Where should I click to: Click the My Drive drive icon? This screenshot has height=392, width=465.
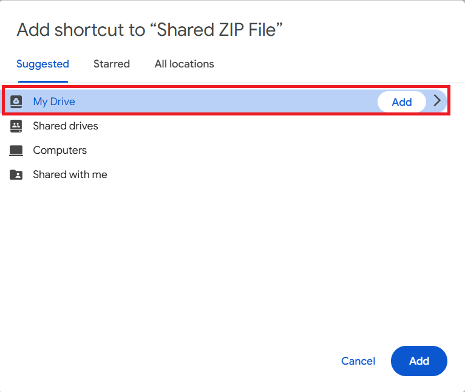[x=16, y=101]
